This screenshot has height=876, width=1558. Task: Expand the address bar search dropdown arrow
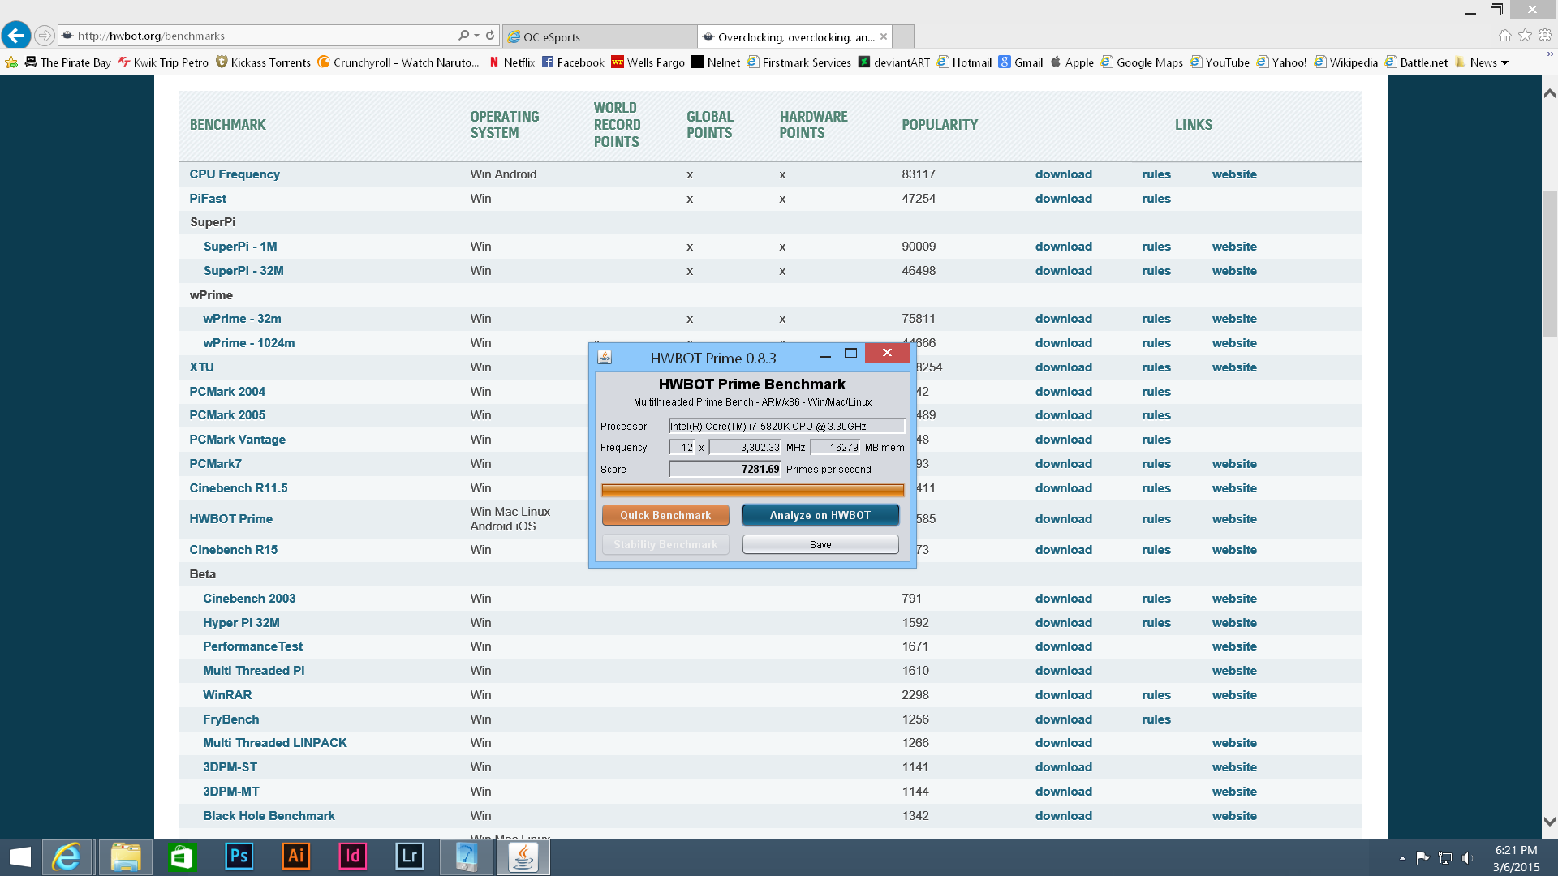pyautogui.click(x=476, y=36)
